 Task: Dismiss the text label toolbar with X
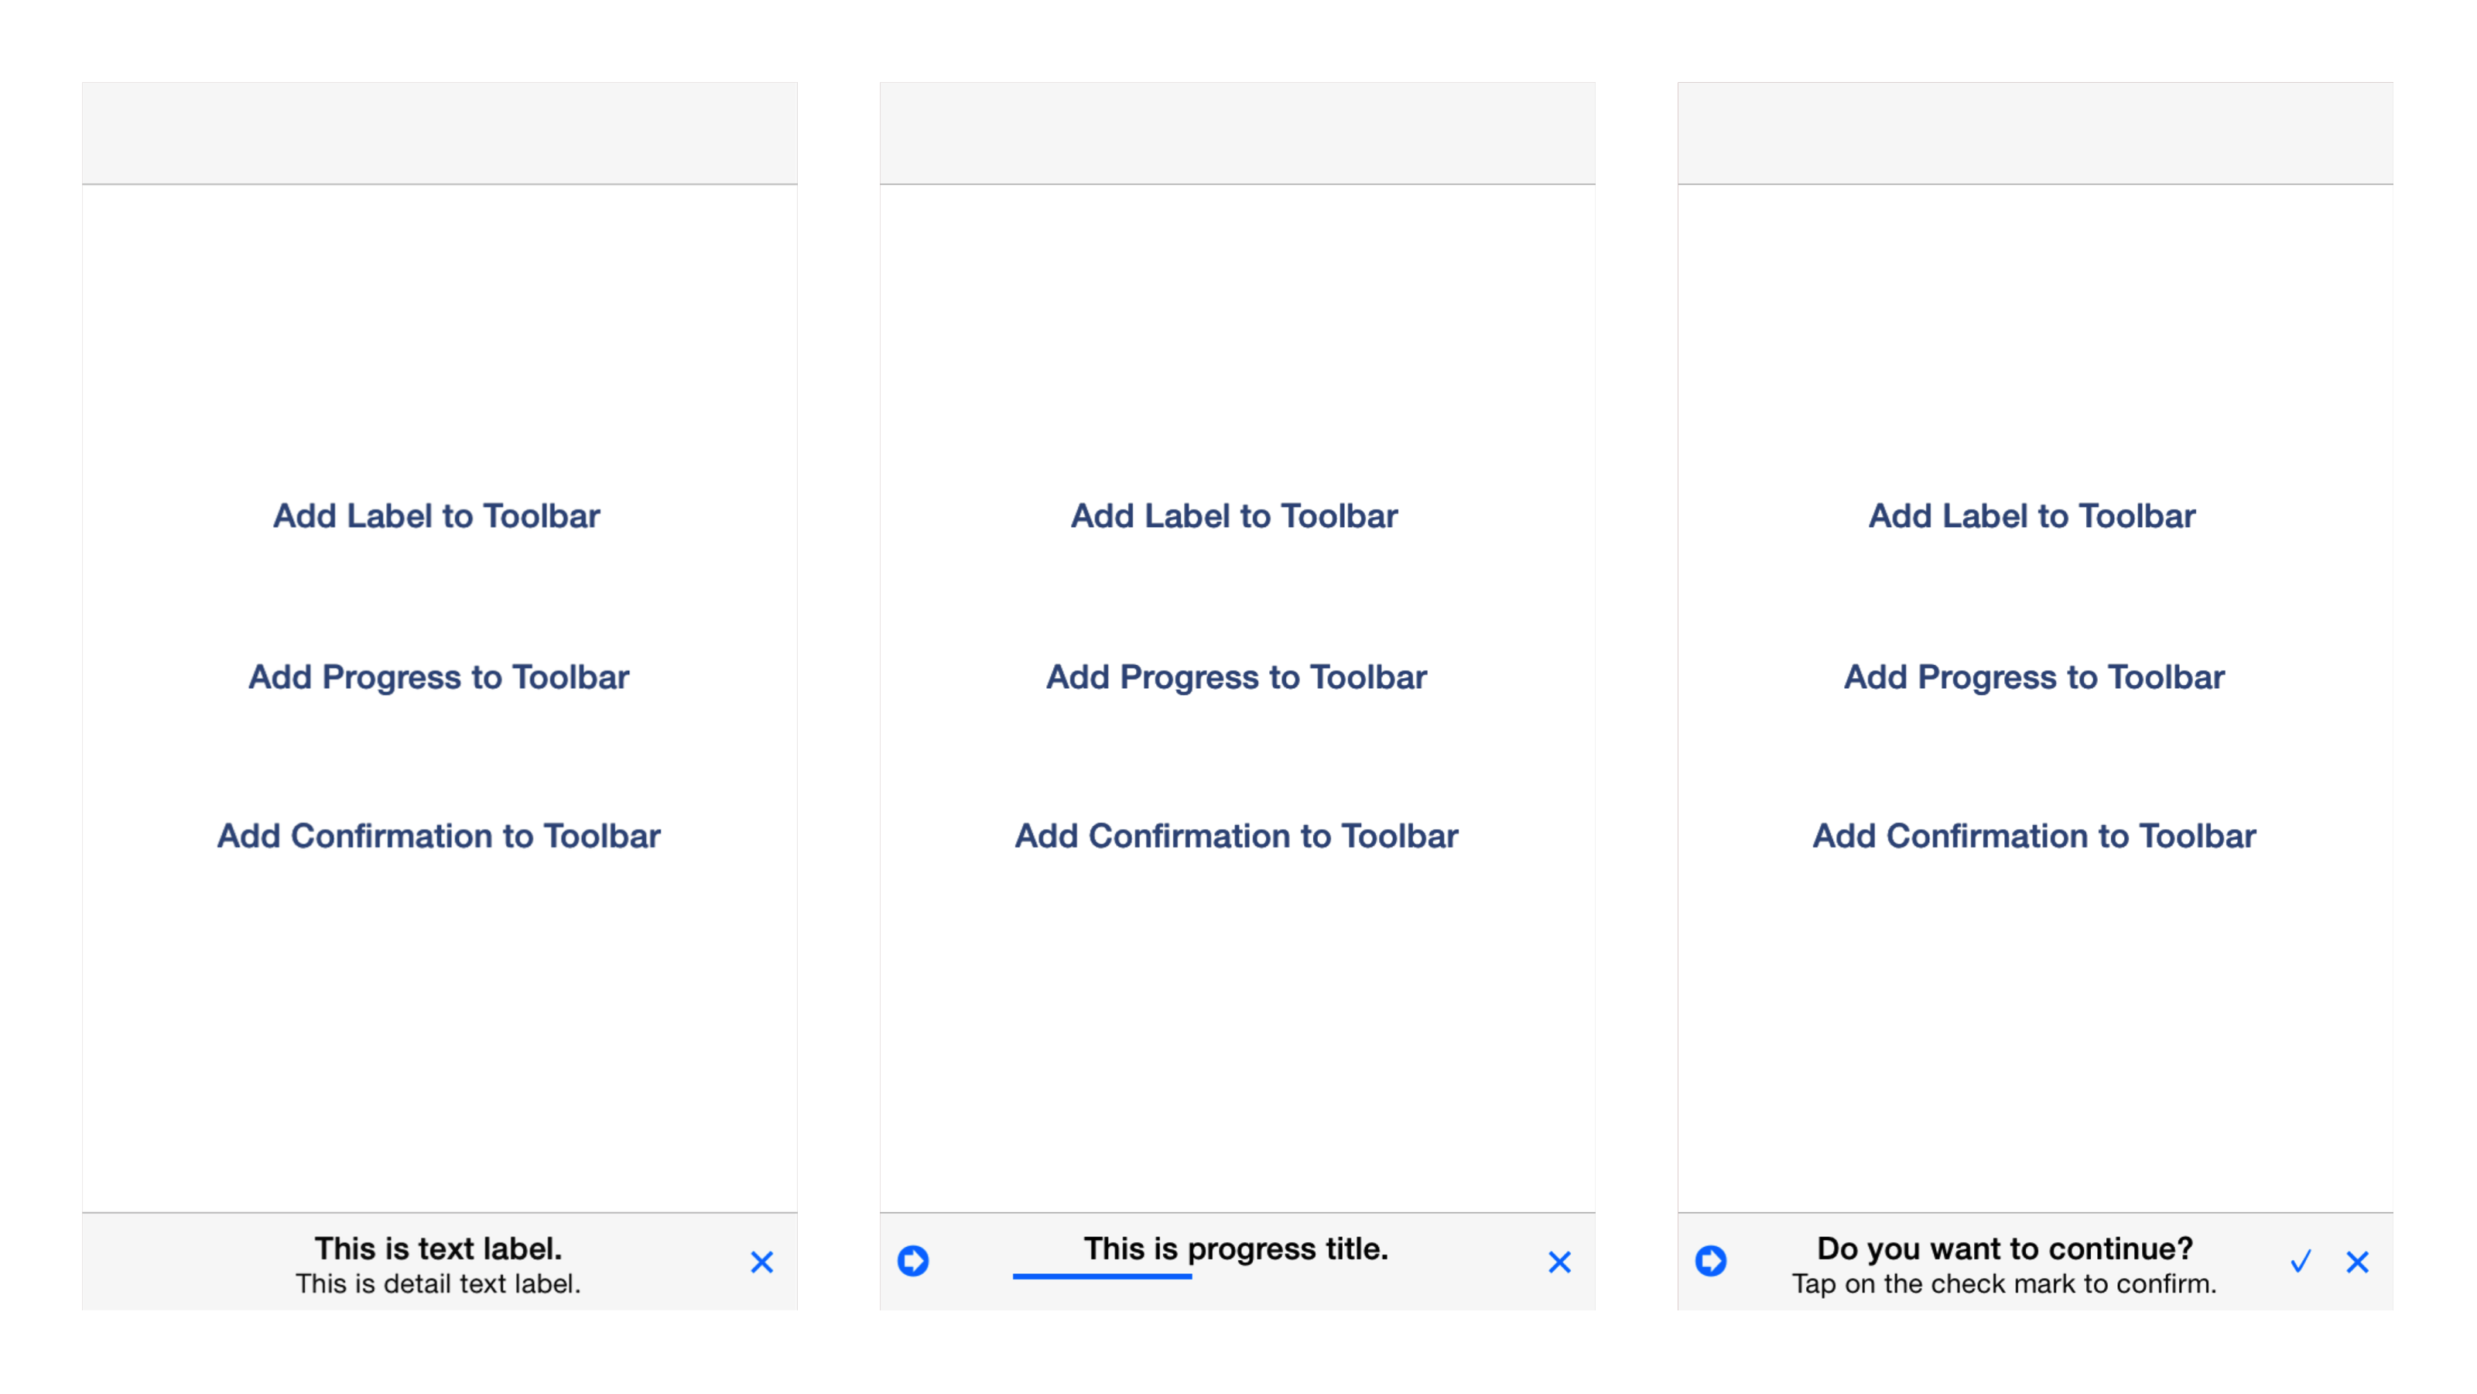coord(761,1261)
